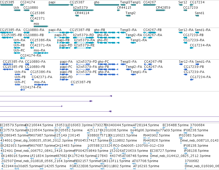Select the CR44114 gene label
219x170 pixels.
pyautogui.click(x=82, y=13)
